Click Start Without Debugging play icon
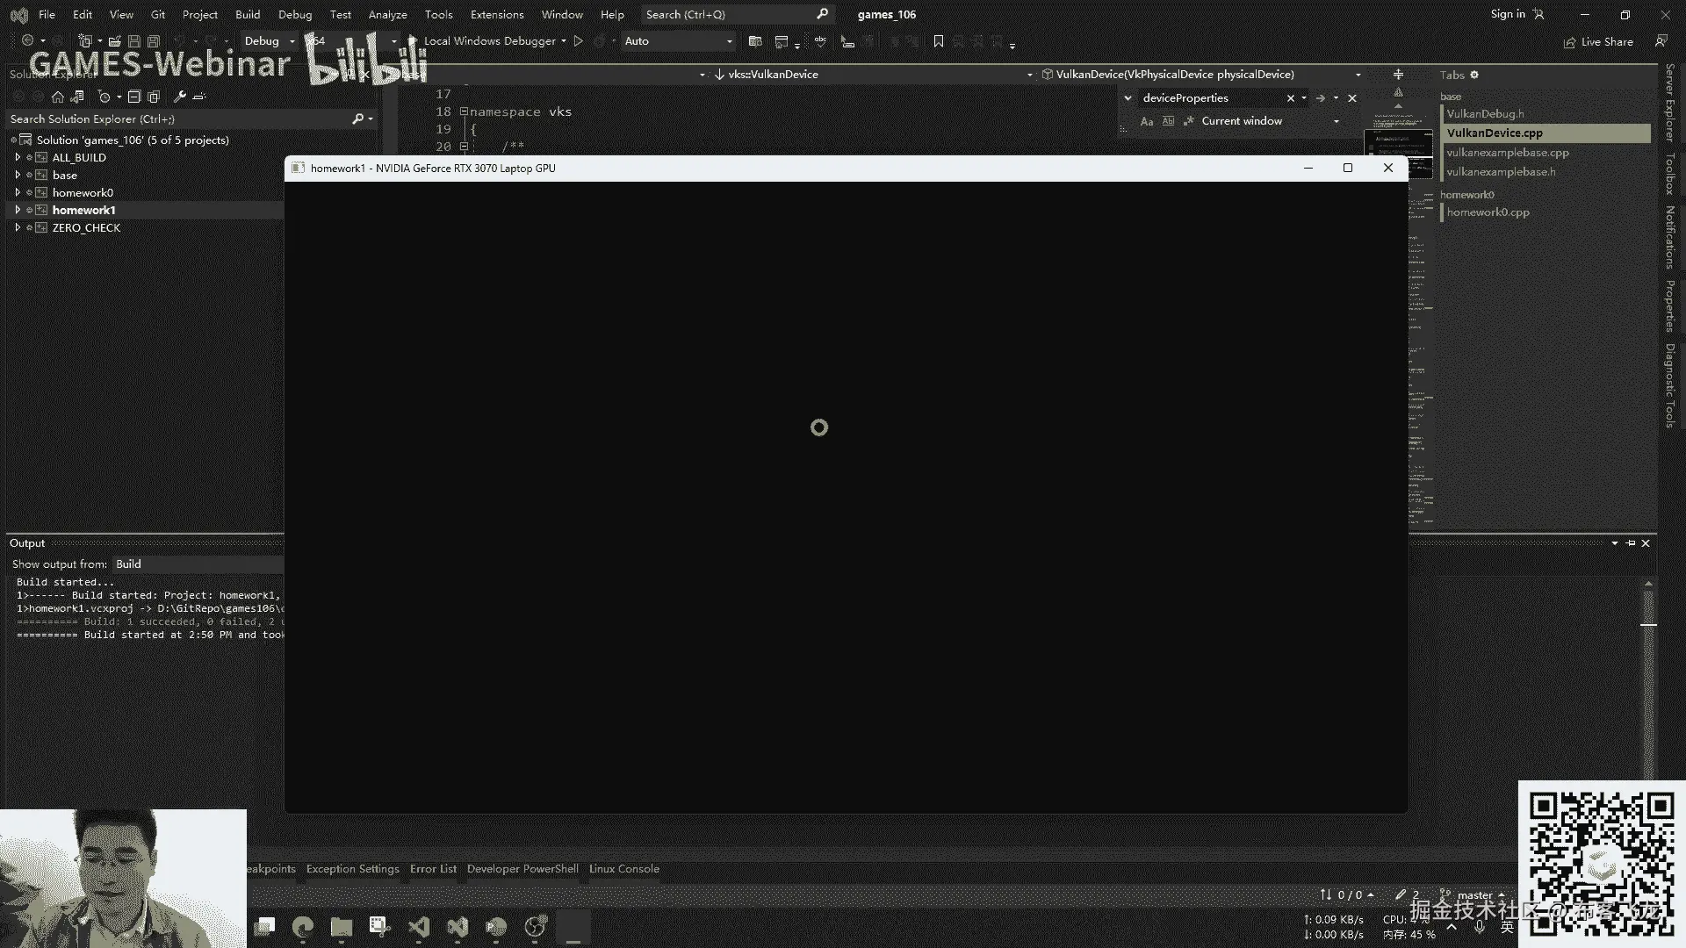 578,41
